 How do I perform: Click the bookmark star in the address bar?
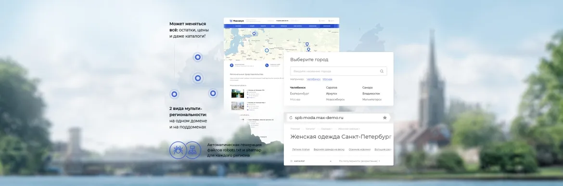[384, 118]
